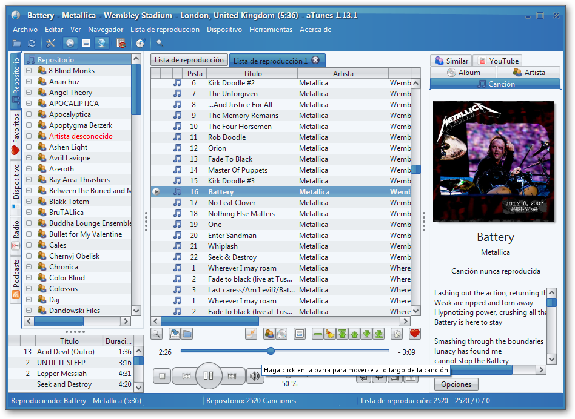Switch to the YouTube tab

[497, 61]
